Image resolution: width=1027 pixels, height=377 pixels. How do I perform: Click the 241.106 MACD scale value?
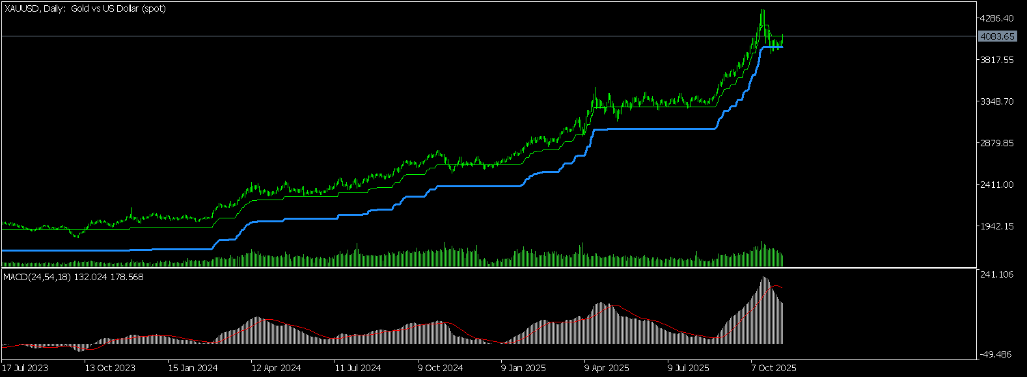click(x=997, y=275)
